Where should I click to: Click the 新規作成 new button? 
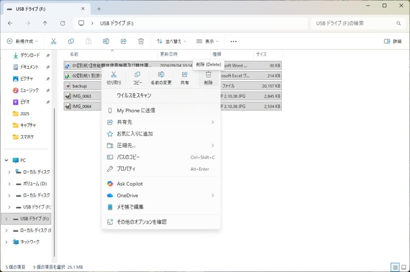(22, 41)
